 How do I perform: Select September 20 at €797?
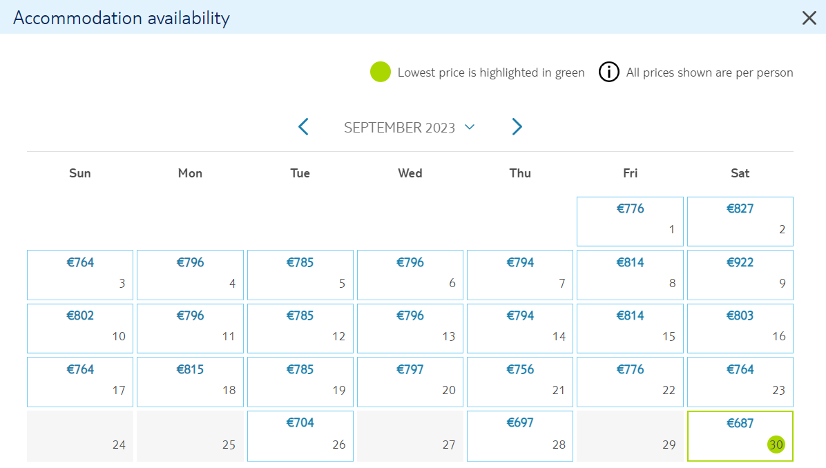click(410, 382)
